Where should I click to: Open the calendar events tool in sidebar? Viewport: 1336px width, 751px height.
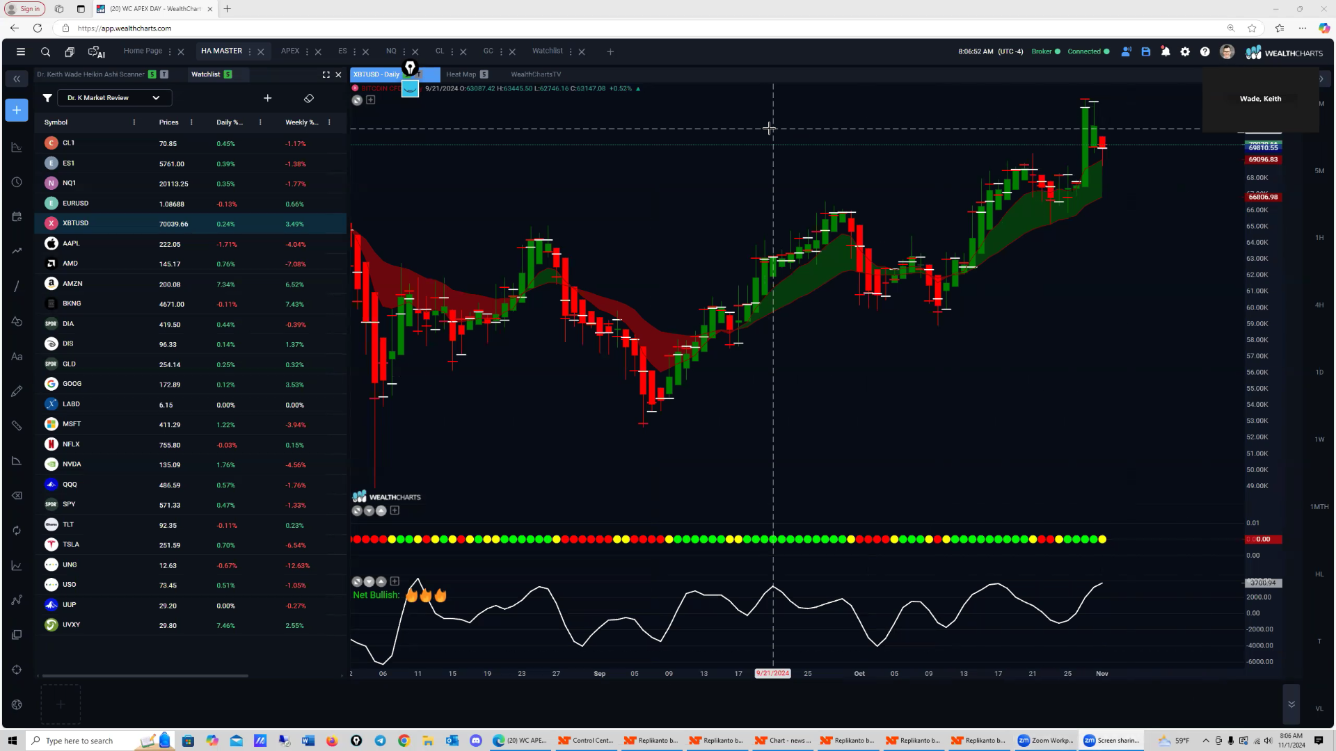17,217
